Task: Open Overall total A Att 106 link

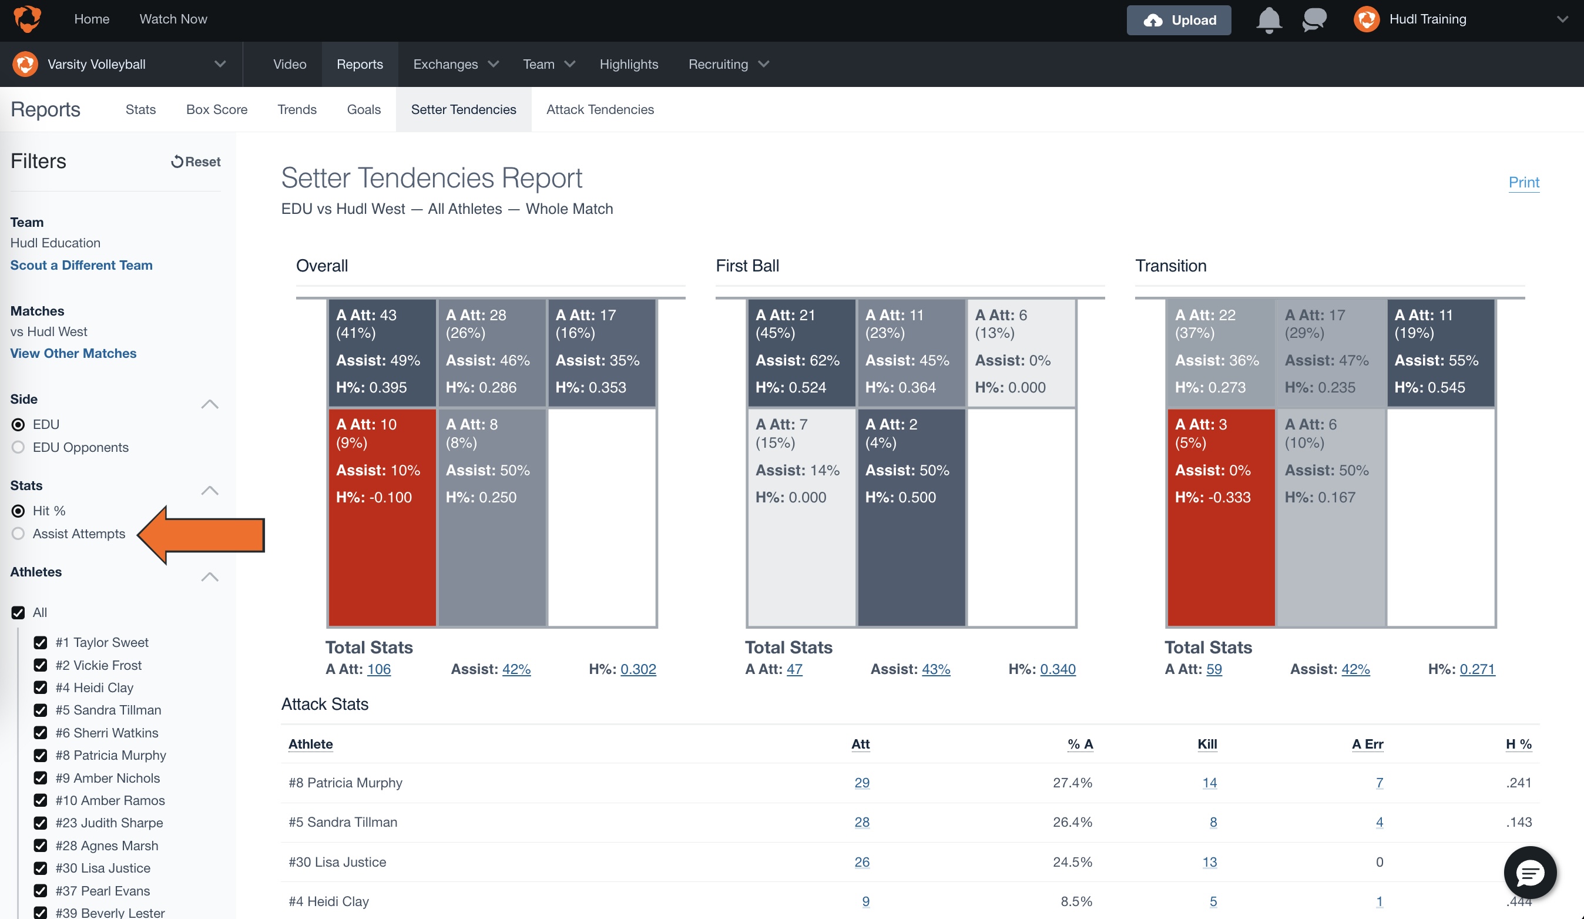Action: [x=378, y=669]
